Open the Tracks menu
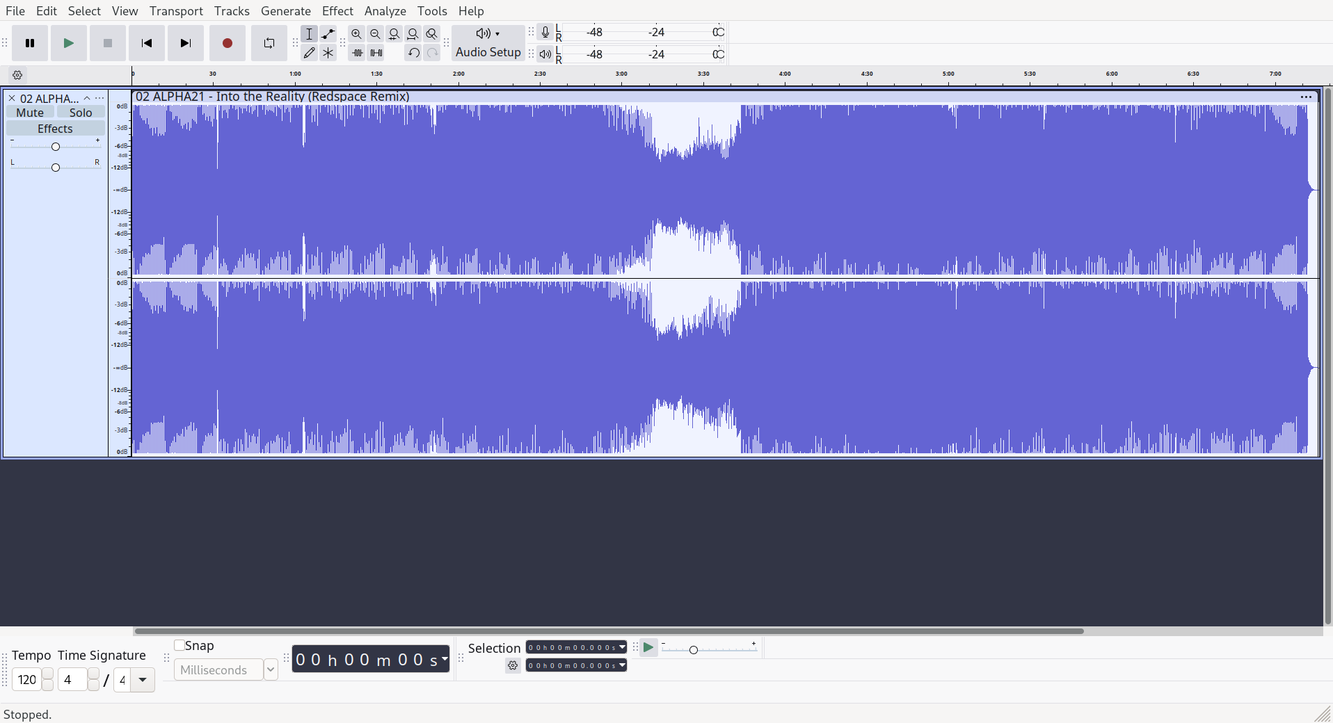Screen dimensions: 1333x723 tap(232, 11)
